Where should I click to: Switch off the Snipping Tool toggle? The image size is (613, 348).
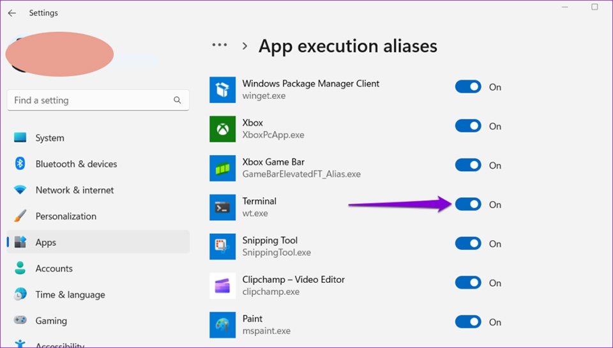[468, 243]
